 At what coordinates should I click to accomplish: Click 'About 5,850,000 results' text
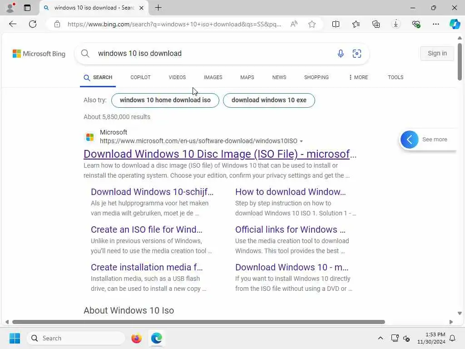[x=117, y=117]
